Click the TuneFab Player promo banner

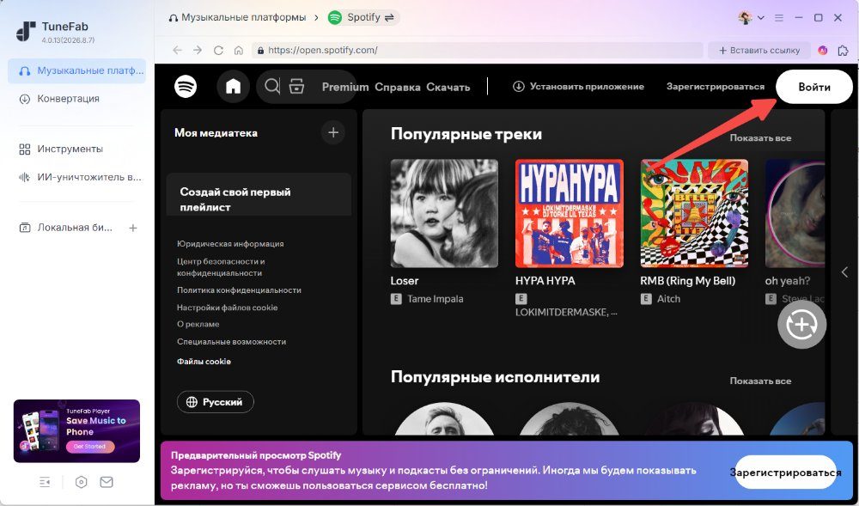click(x=76, y=431)
